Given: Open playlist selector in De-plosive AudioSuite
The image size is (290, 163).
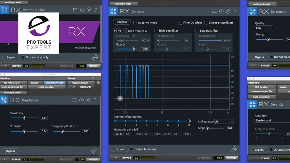Looking at the screenshot, I should pyautogui.click(x=35, y=83).
